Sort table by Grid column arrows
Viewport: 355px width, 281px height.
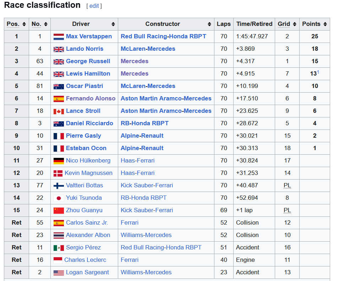tap(295, 24)
